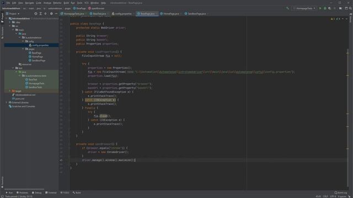This screenshot has height=198, width=353.
Task: Open the Code menu
Action: [39, 3]
